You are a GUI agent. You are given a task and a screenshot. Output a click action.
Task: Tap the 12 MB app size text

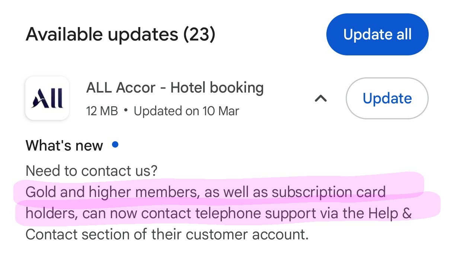tap(102, 111)
